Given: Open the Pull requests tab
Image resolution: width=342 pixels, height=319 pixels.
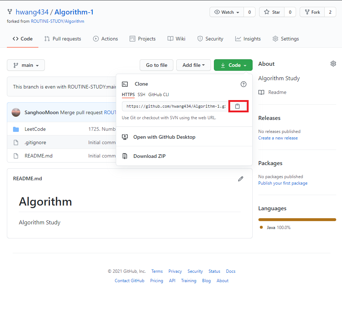Looking at the screenshot, I should click(63, 39).
